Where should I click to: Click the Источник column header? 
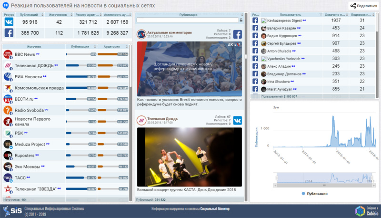click(34, 46)
